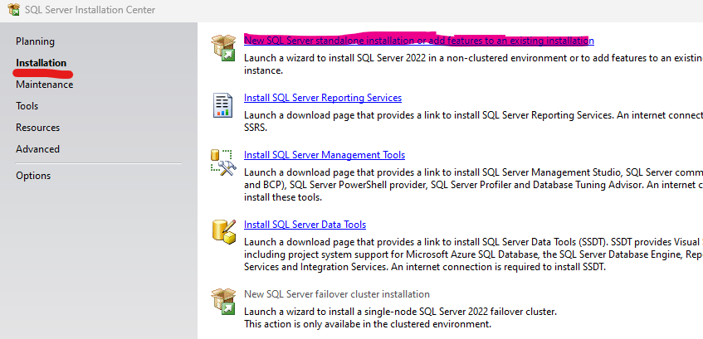Select the Installation section
The width and height of the screenshot is (703, 339).
(41, 63)
